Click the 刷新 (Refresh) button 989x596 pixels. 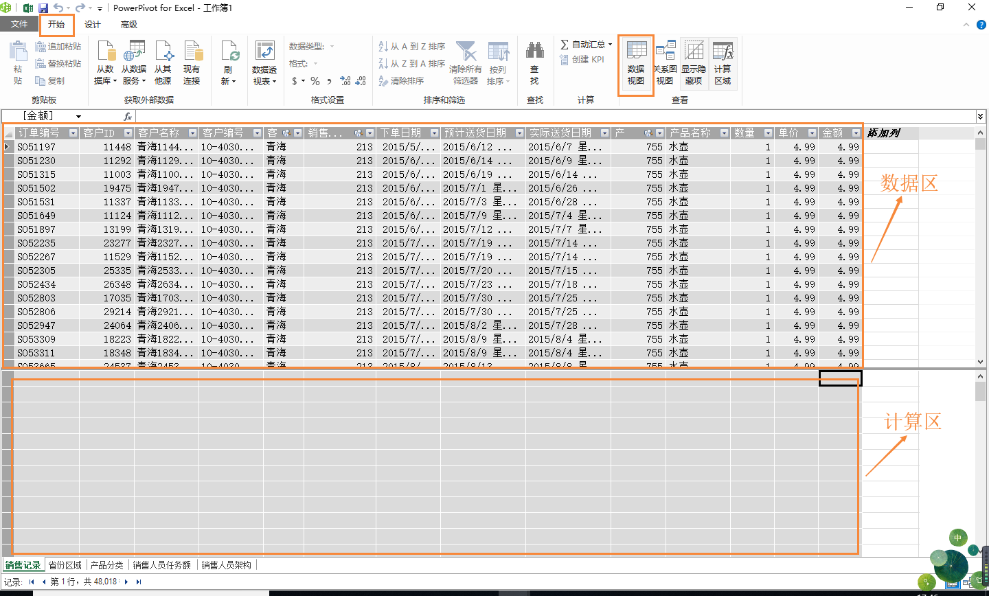point(229,62)
